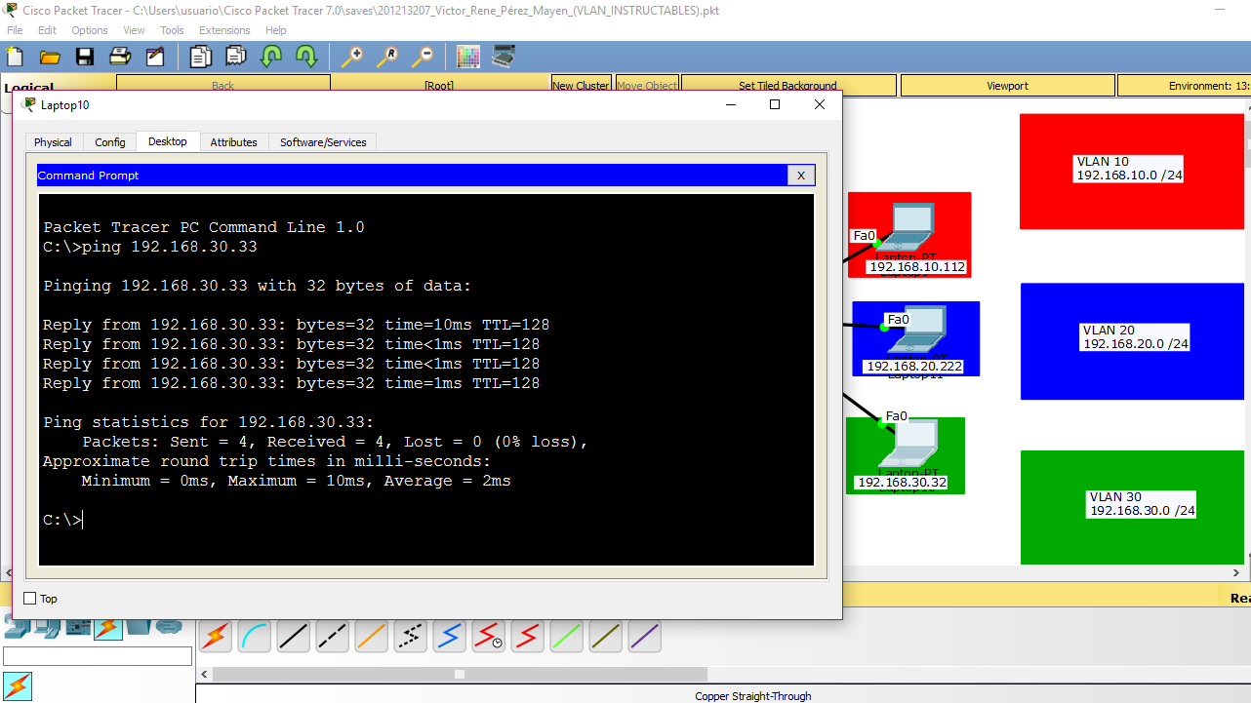This screenshot has width=1251, height=703.
Task: Open the Options menu
Action: 90,30
